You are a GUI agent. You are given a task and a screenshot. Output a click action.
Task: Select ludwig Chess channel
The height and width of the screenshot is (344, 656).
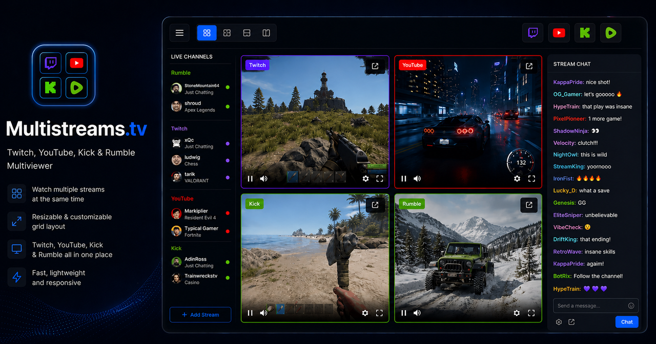point(200,160)
